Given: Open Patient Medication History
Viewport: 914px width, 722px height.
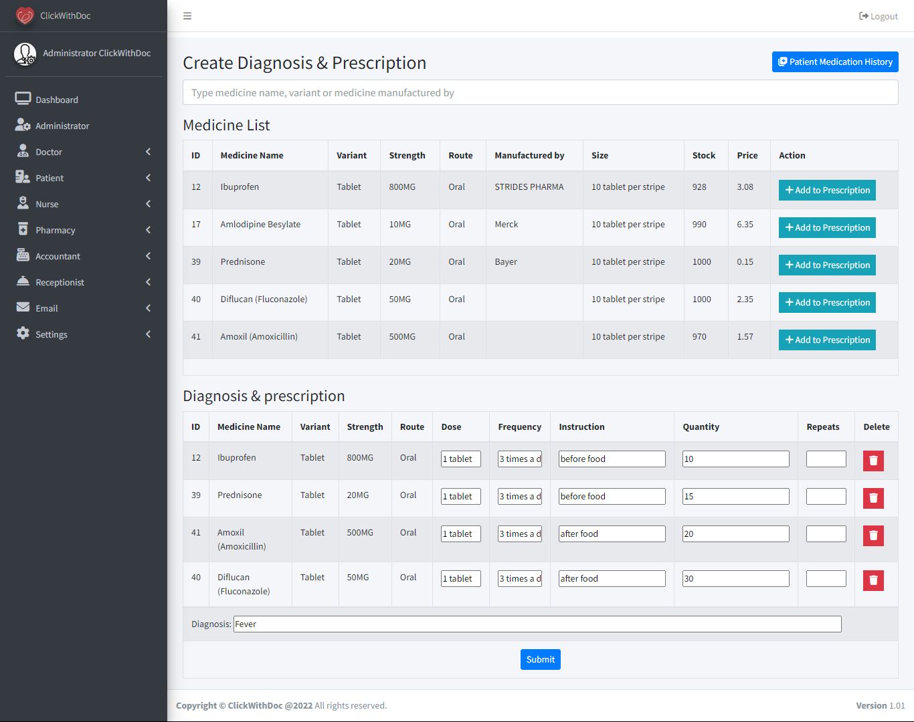Looking at the screenshot, I should pyautogui.click(x=834, y=62).
